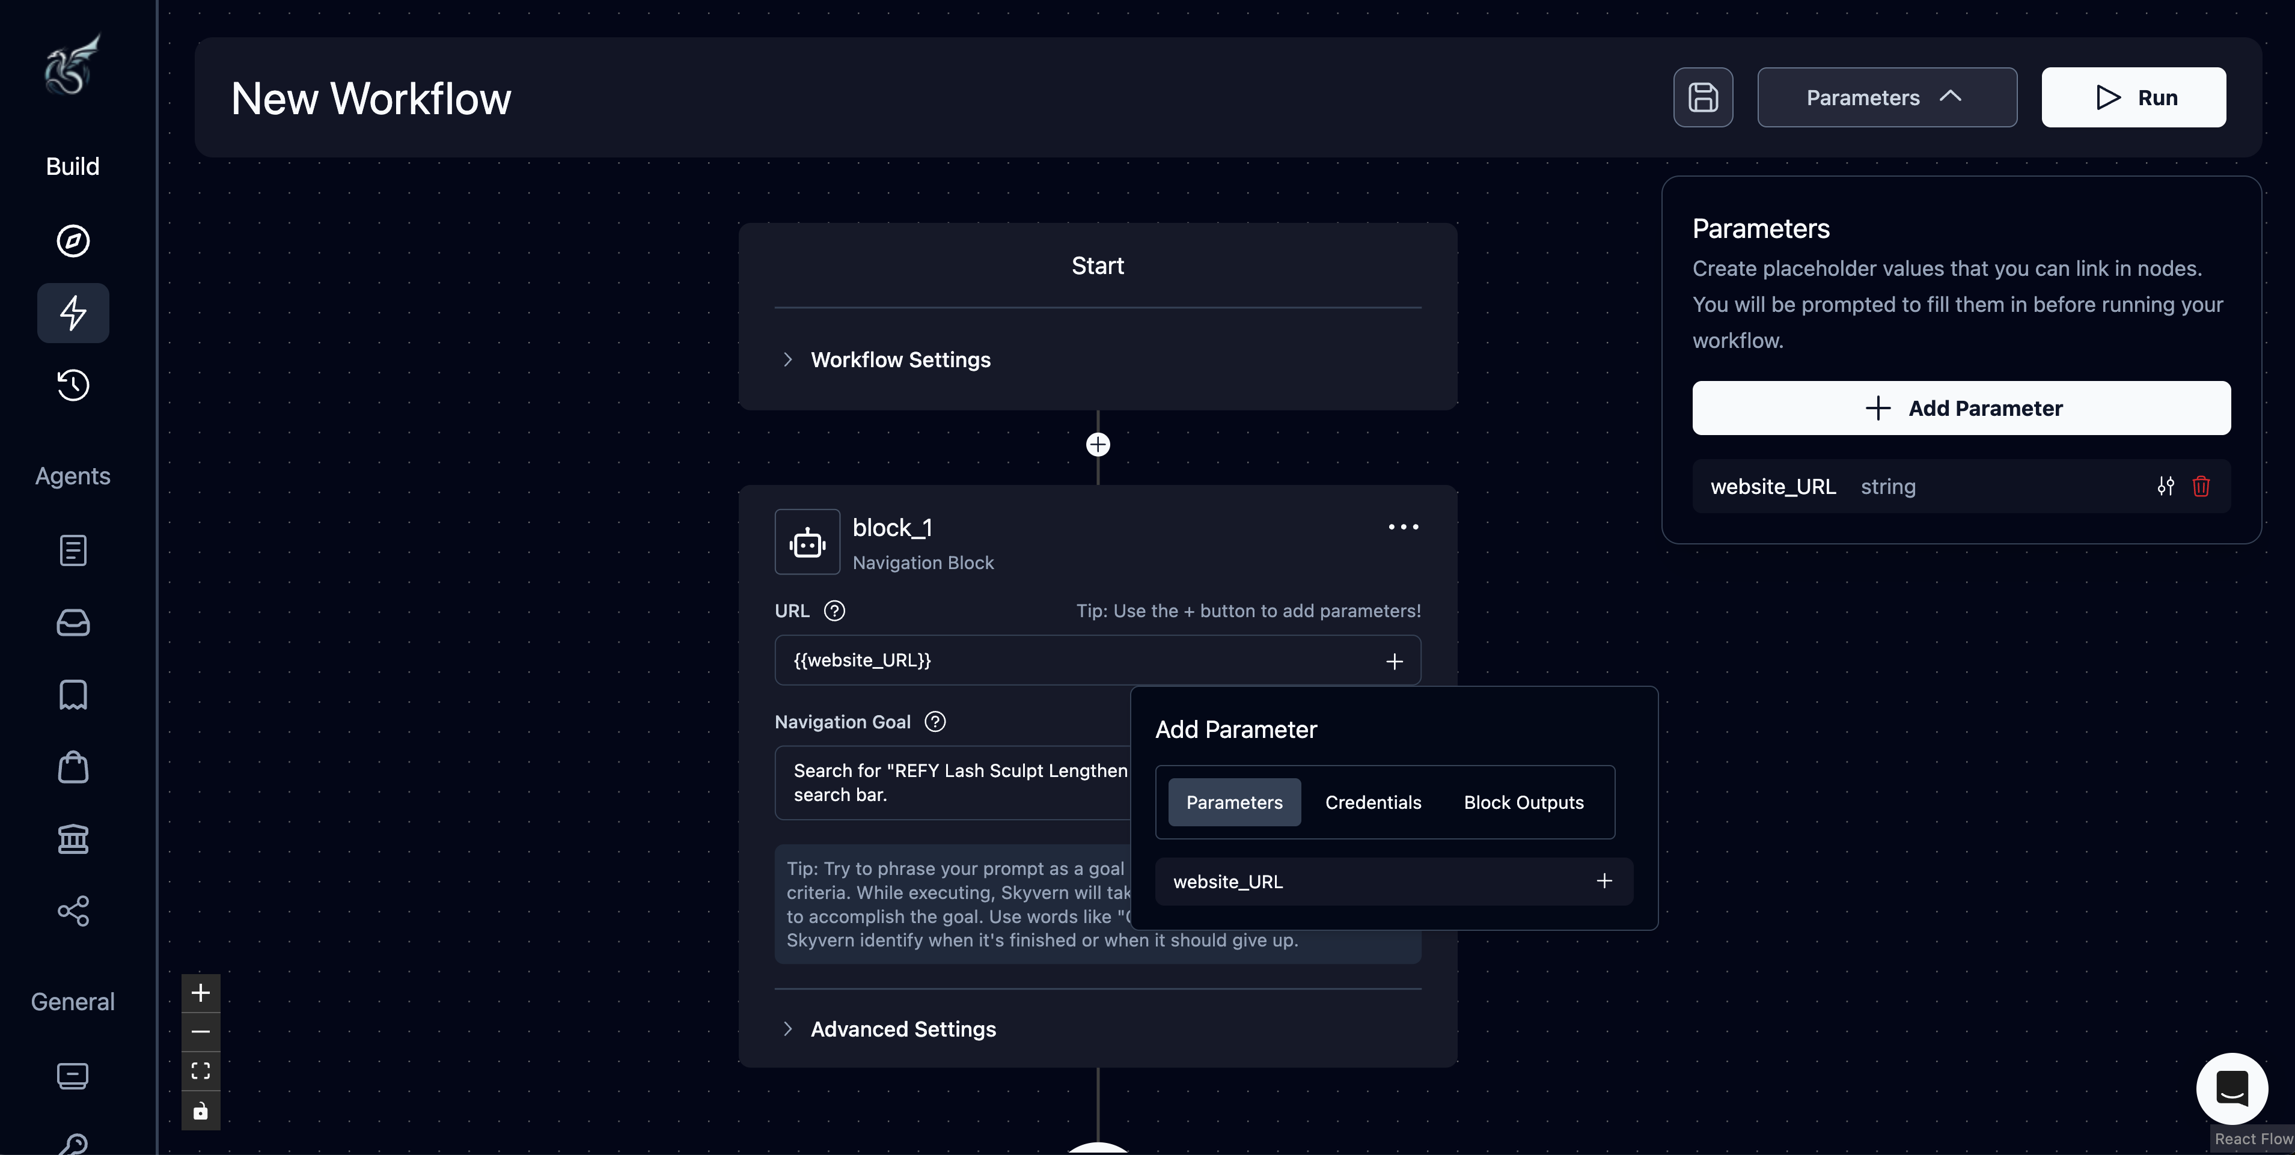Edit website_URL parameter via sliders icon
This screenshot has height=1155, width=2295.
(2166, 486)
